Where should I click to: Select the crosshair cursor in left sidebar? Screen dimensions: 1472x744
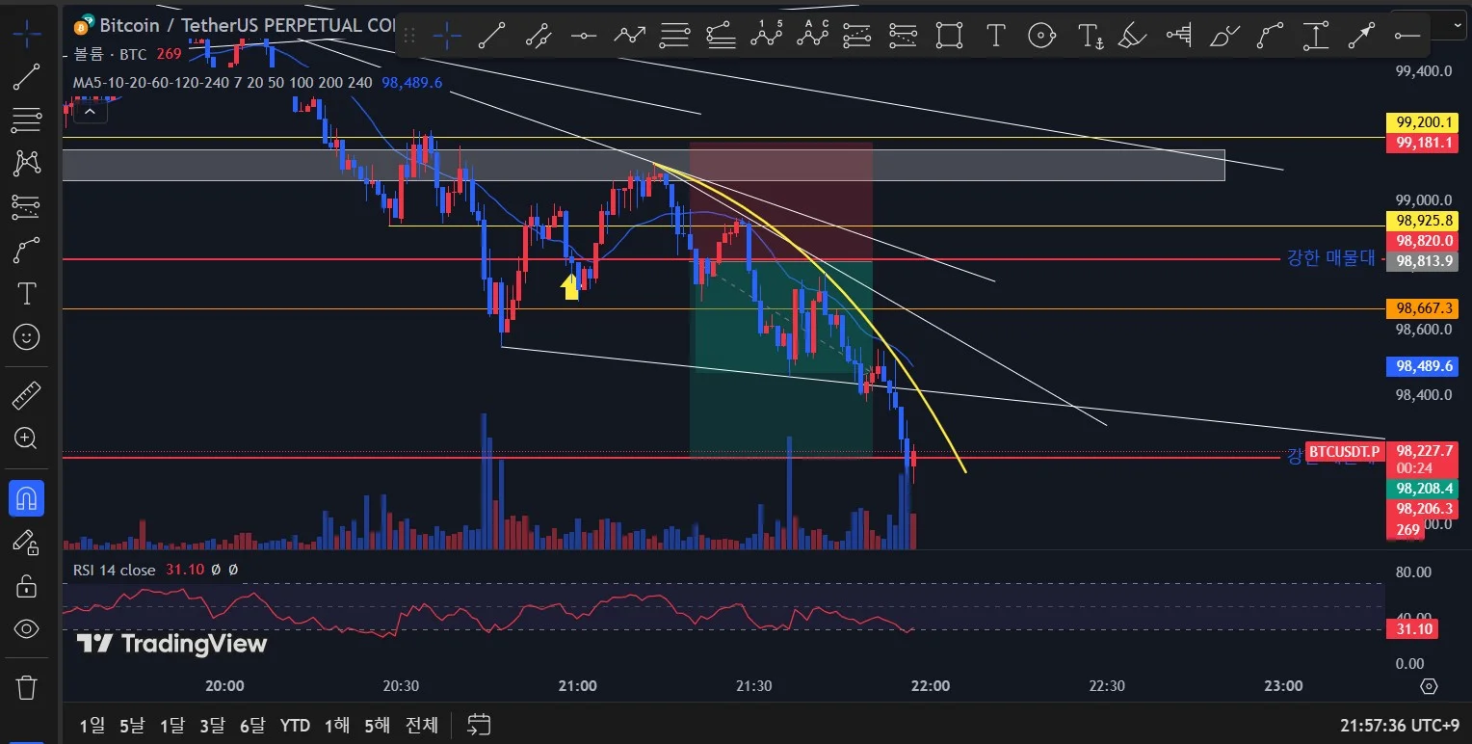(x=27, y=37)
